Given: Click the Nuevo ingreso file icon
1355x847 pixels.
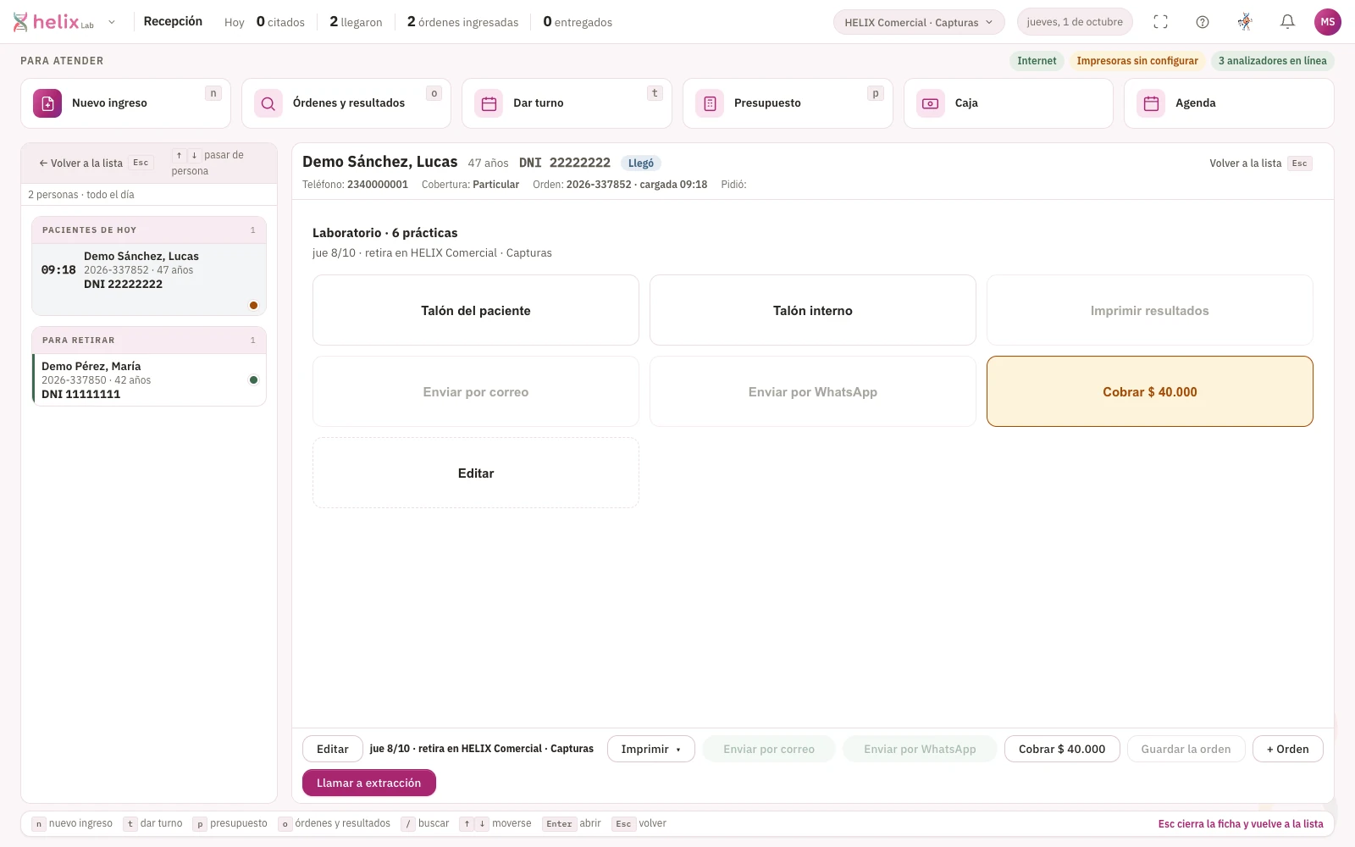Looking at the screenshot, I should point(47,103).
